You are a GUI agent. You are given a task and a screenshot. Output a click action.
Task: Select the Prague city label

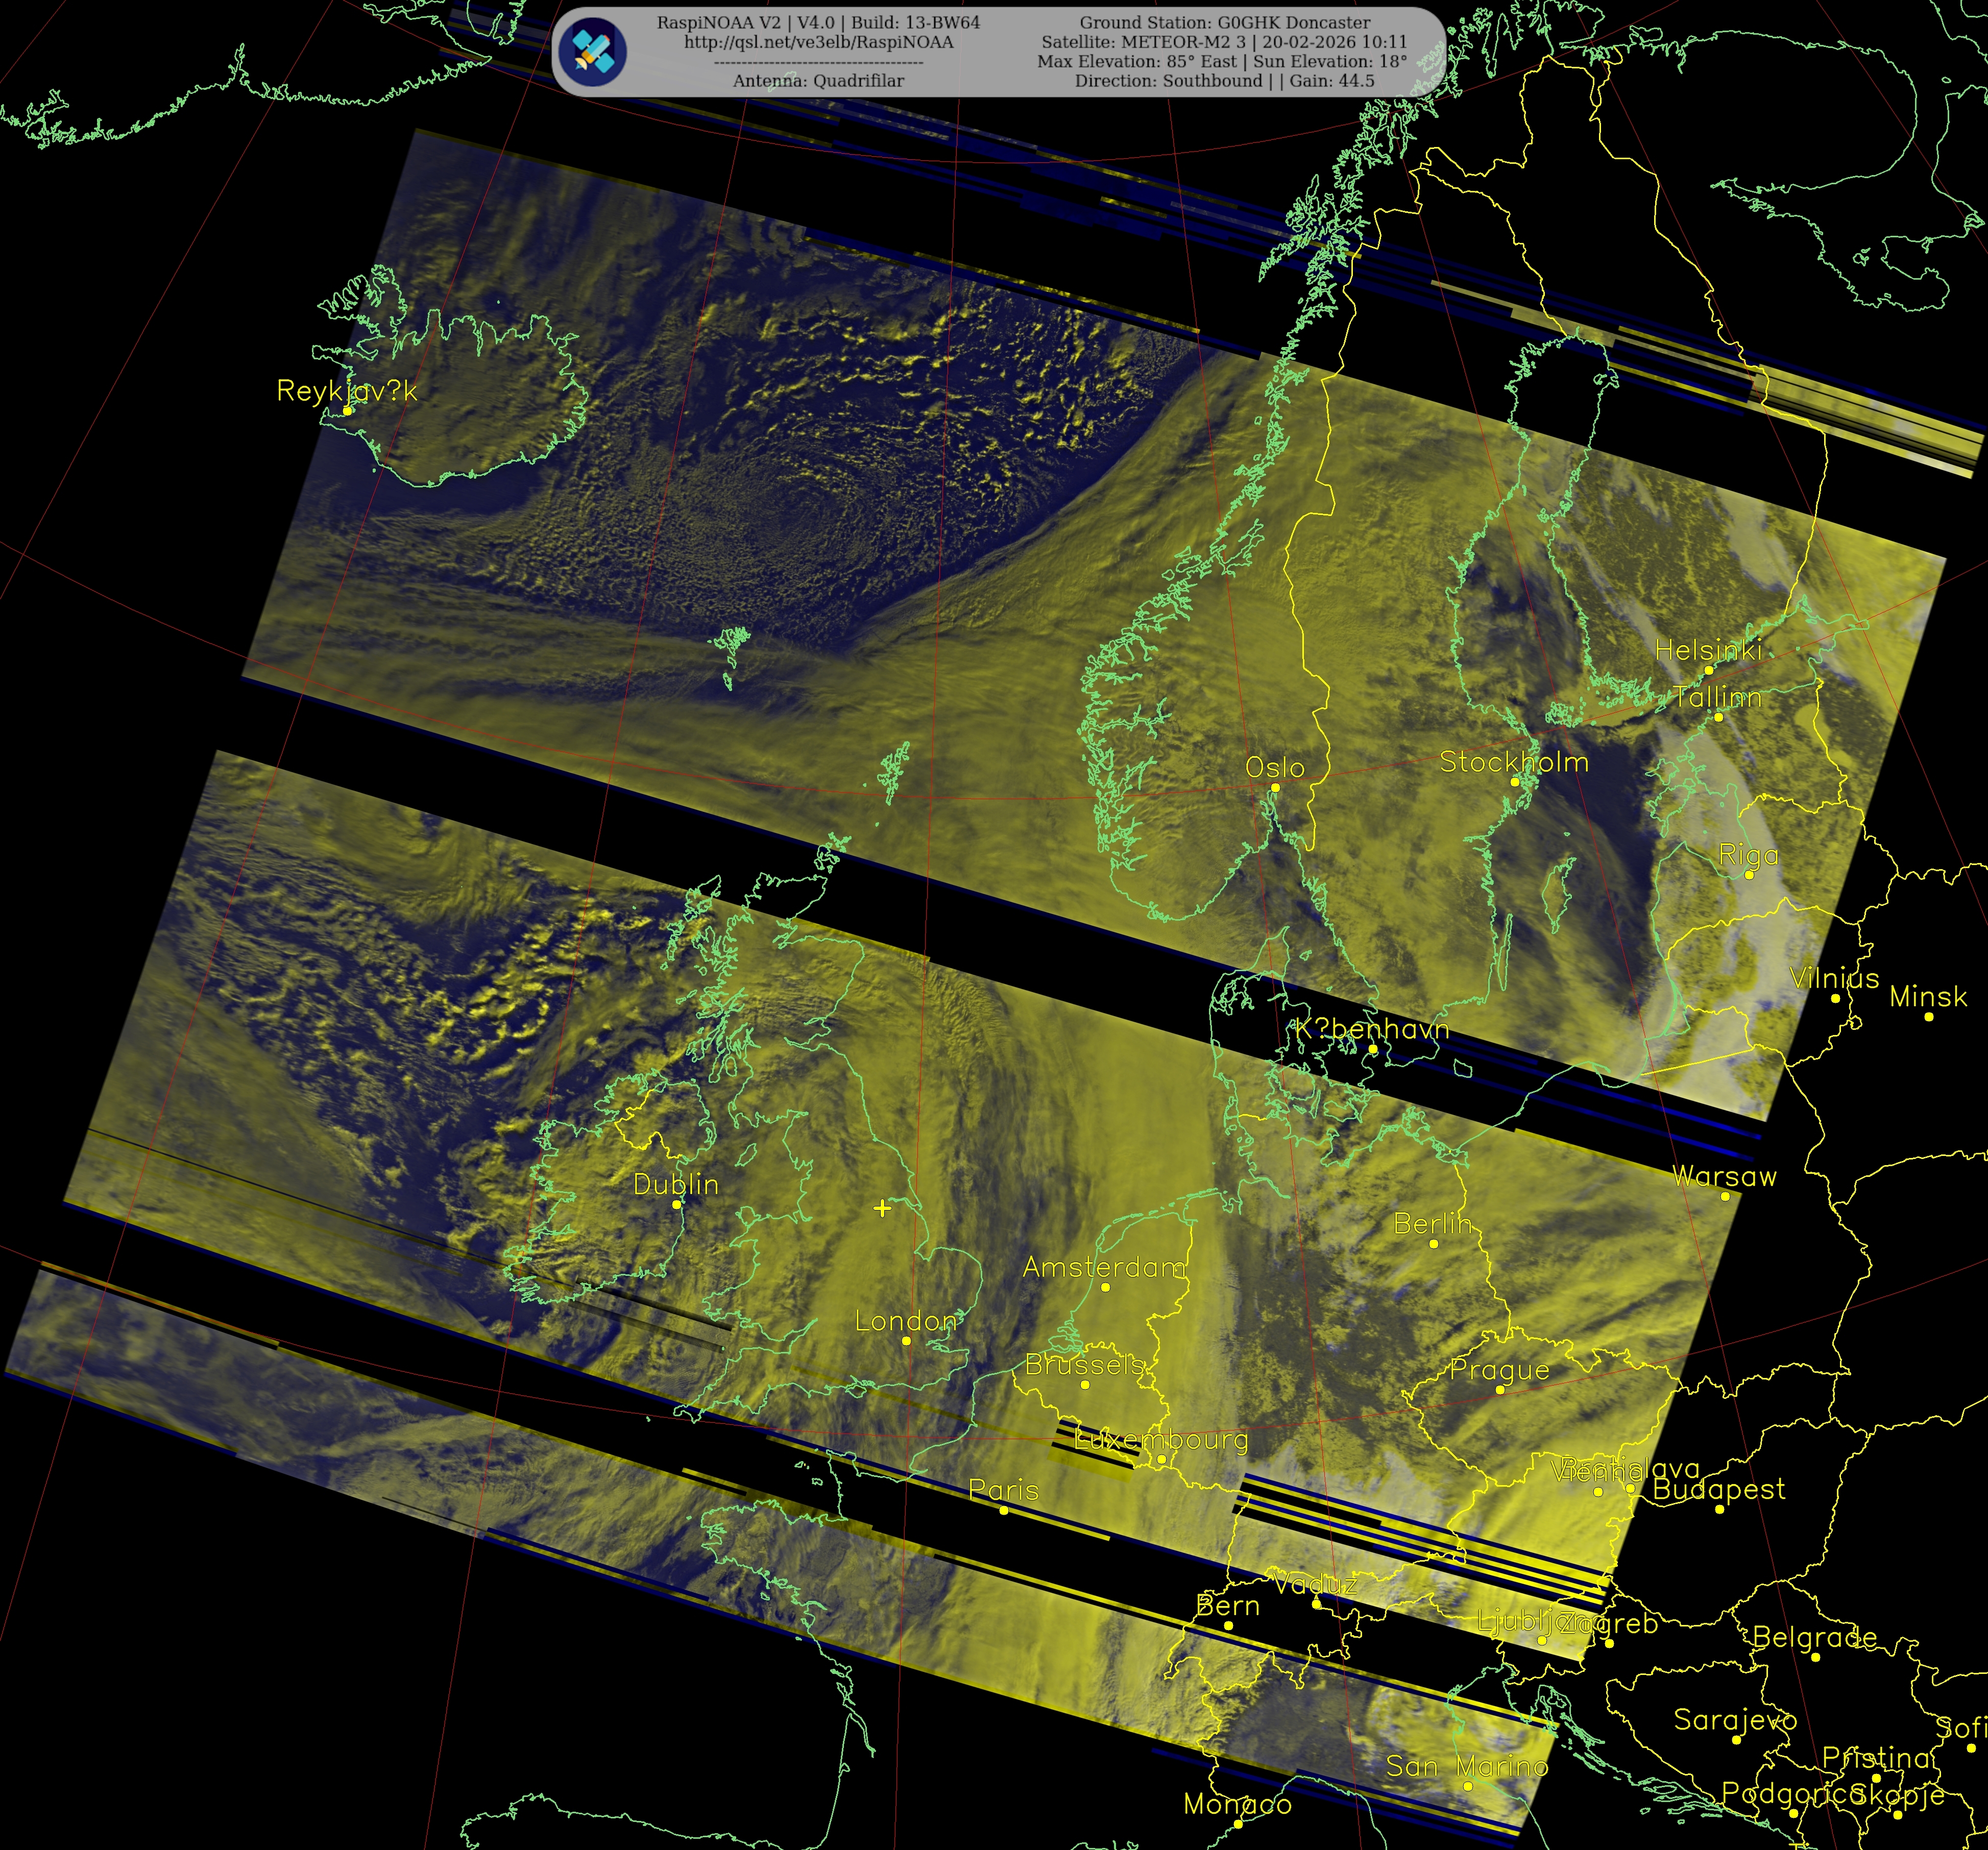coord(1499,1369)
